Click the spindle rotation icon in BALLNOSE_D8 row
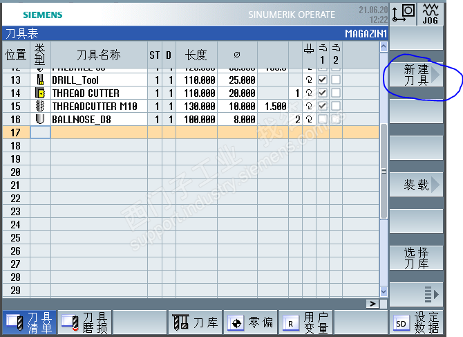 [x=309, y=119]
